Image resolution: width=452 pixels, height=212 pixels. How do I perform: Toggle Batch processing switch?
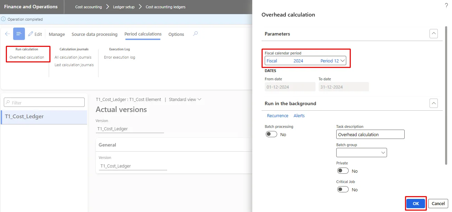point(271,134)
